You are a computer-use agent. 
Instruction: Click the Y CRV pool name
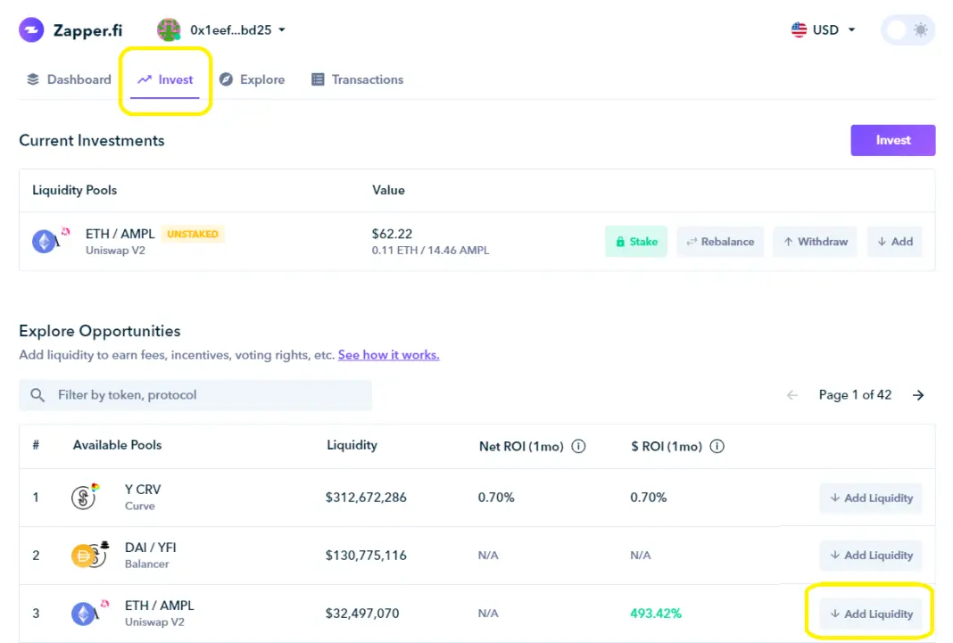[143, 490]
